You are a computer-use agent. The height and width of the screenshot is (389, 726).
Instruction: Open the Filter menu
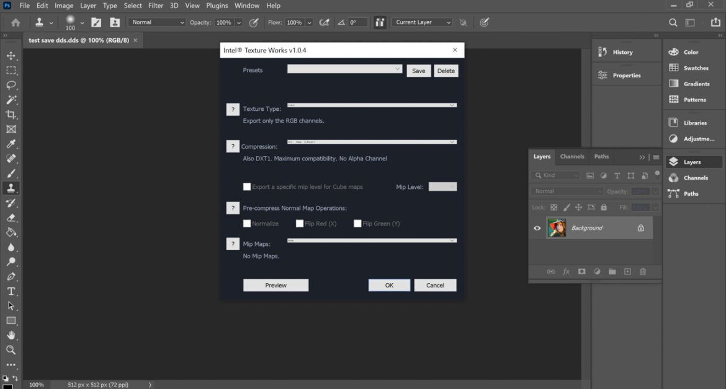click(155, 5)
